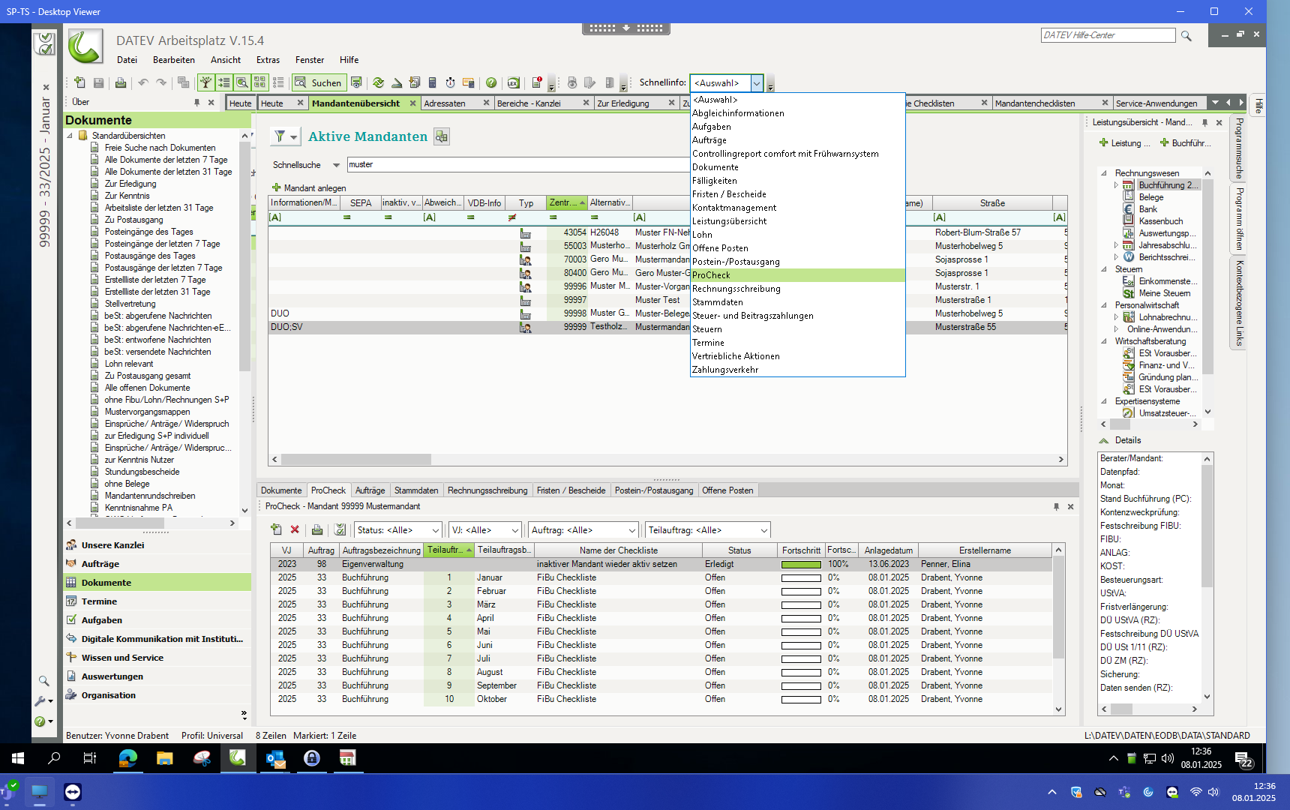Toggle the pin on the Leistungsübersicht panel
The height and width of the screenshot is (810, 1290).
[1204, 122]
